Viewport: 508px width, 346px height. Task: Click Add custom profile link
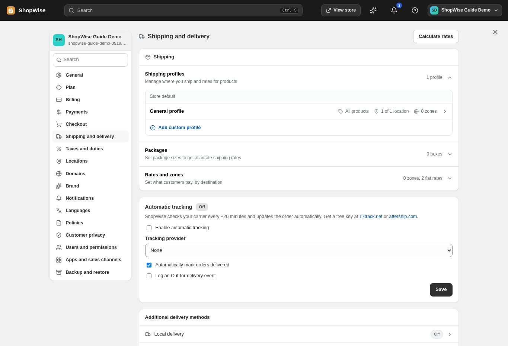[179, 128]
